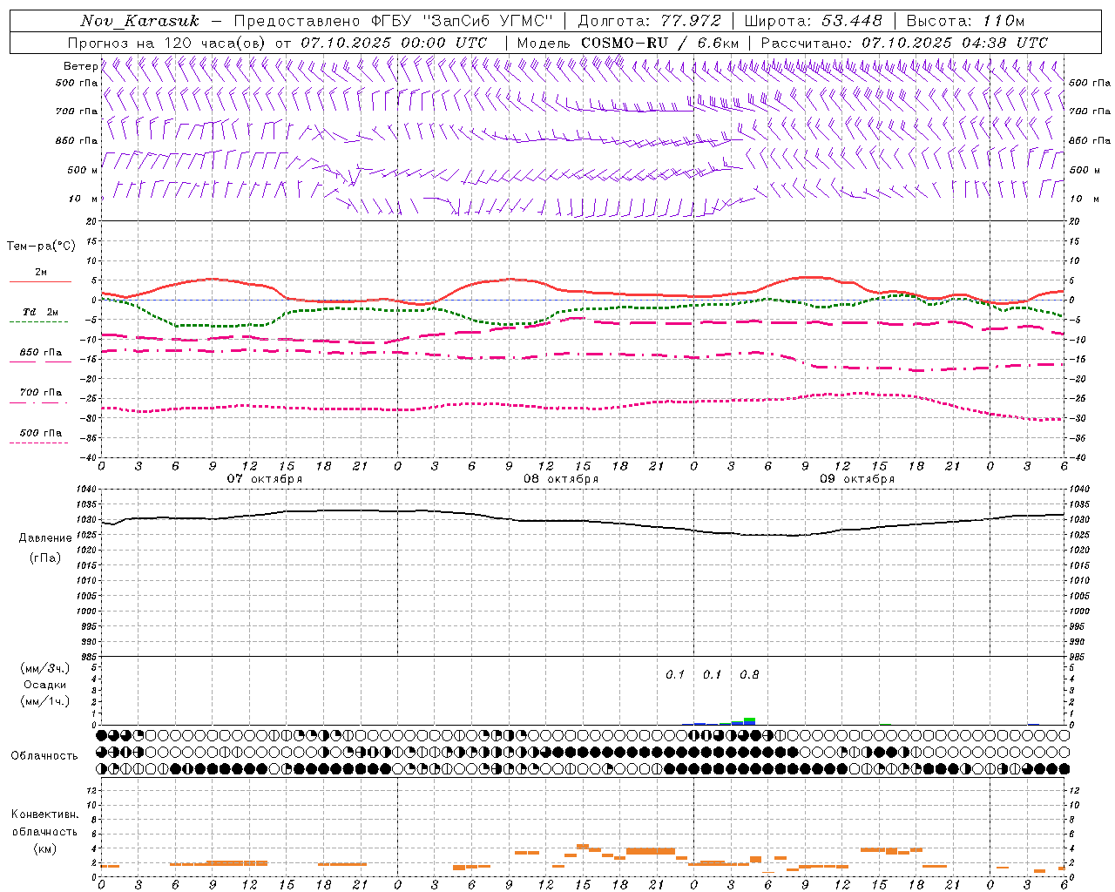The image size is (1115, 892).
Task: Click the 'Модель COSMO-RU / 6.6км' model label
Action: tap(628, 43)
